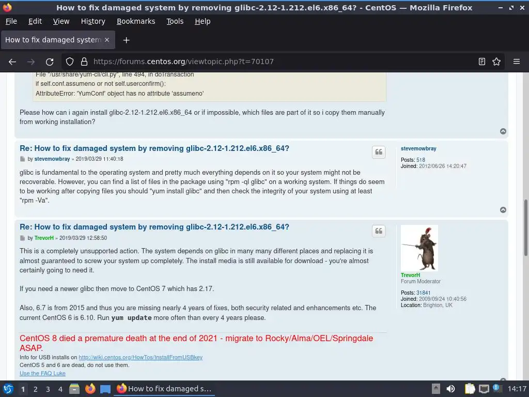Click the 14:17 taskbar clock
Screen dimensions: 529x397
[x=517, y=389]
